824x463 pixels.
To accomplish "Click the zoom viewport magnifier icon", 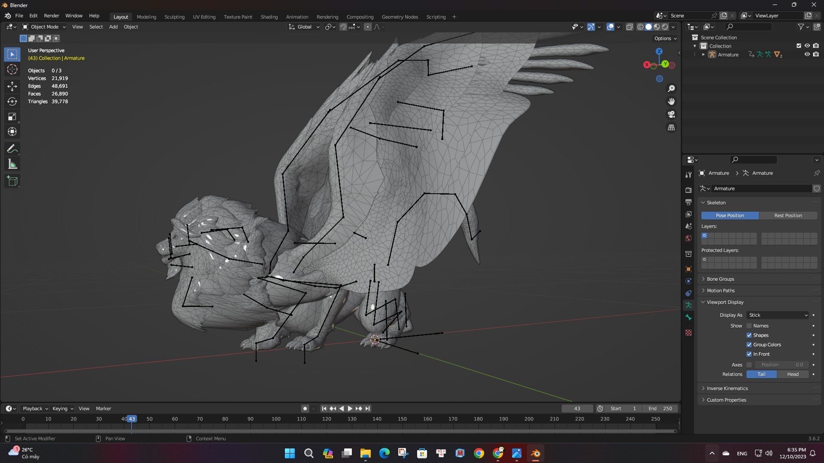I will [x=671, y=88].
